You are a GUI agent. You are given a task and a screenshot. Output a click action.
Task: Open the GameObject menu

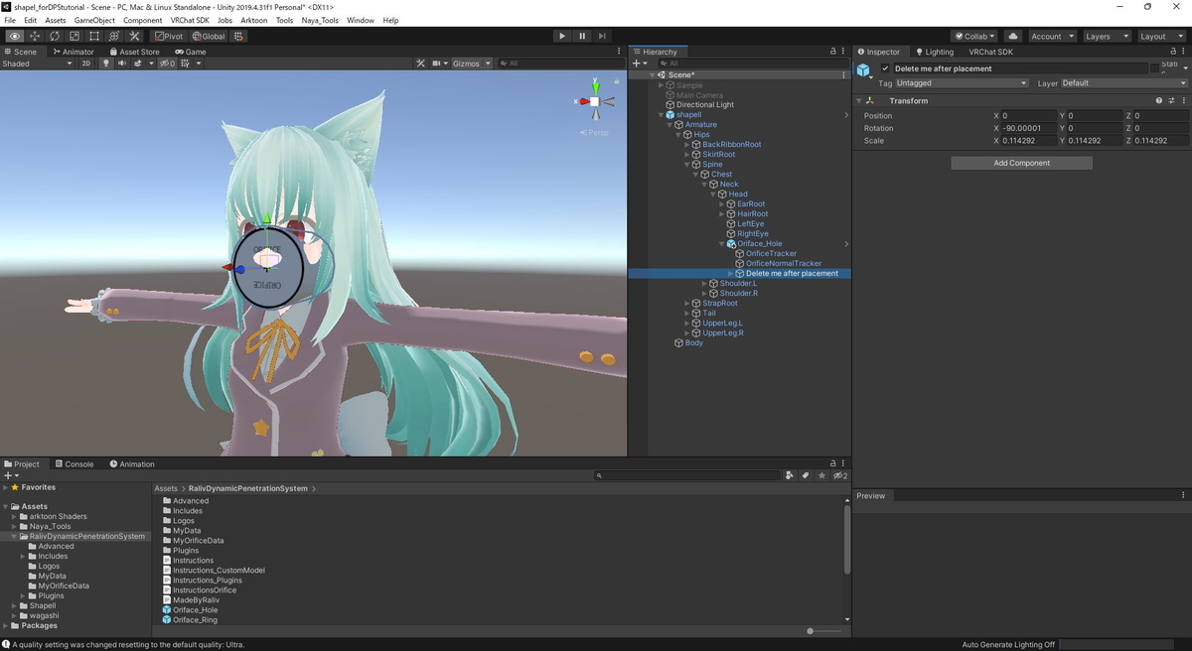tap(96, 19)
